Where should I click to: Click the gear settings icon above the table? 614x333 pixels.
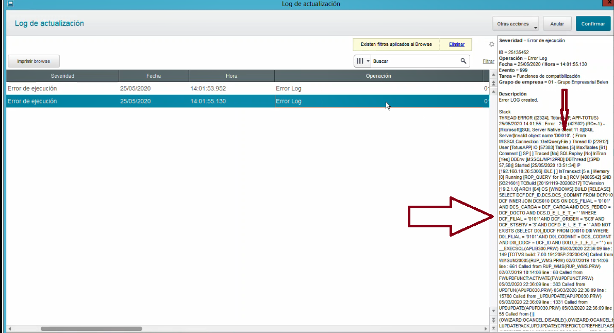[491, 44]
